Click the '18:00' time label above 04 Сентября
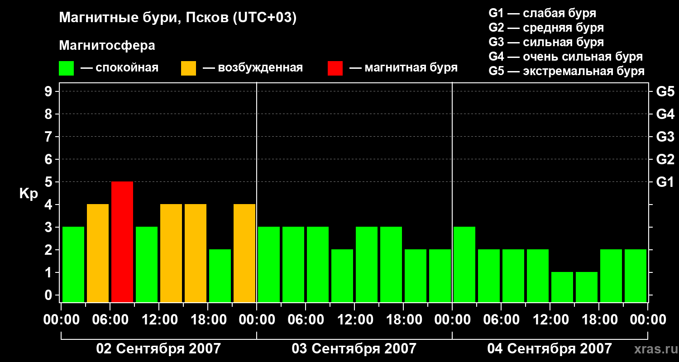This screenshot has height=362, width=679. click(x=599, y=320)
